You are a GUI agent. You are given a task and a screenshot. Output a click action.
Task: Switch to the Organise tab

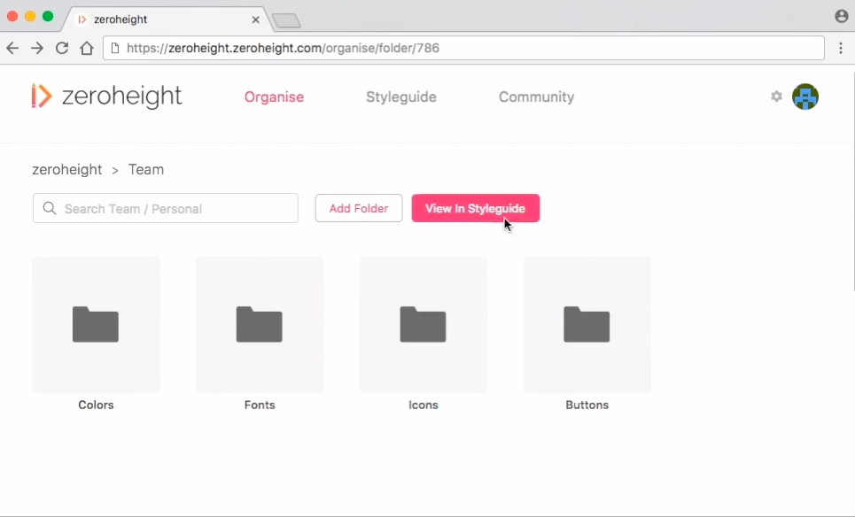274,97
